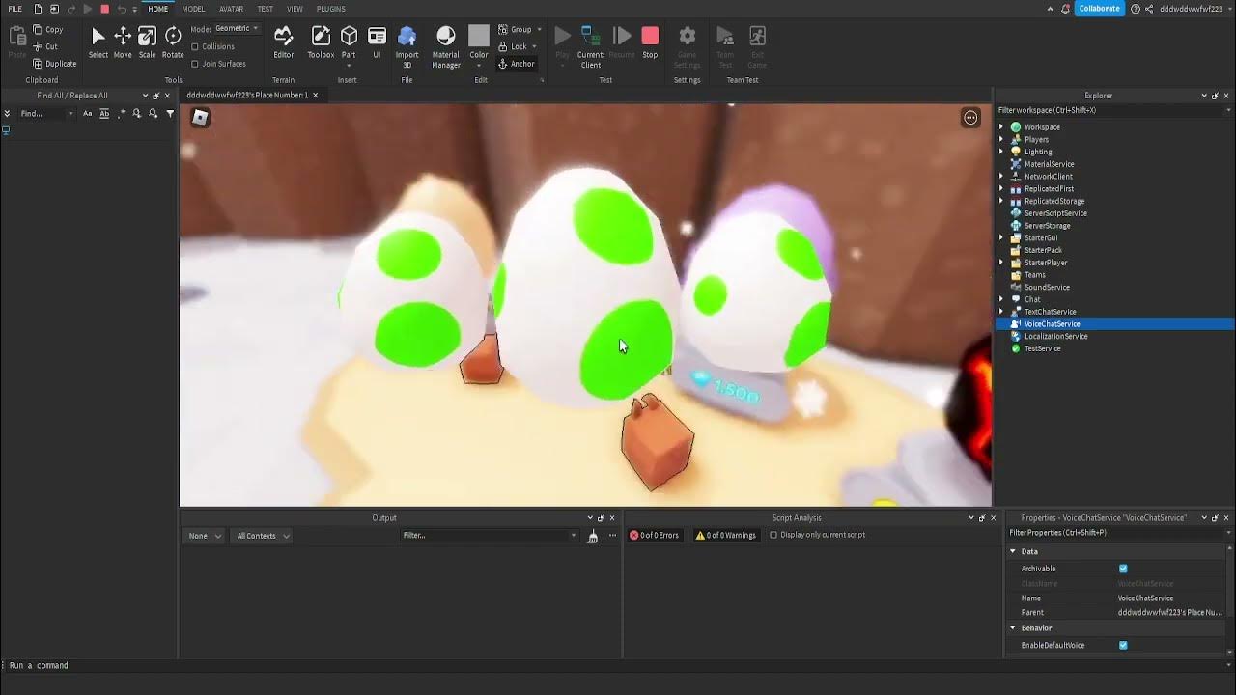Select the Place Number 1 document tab
The height and width of the screenshot is (695, 1236).
click(247, 96)
